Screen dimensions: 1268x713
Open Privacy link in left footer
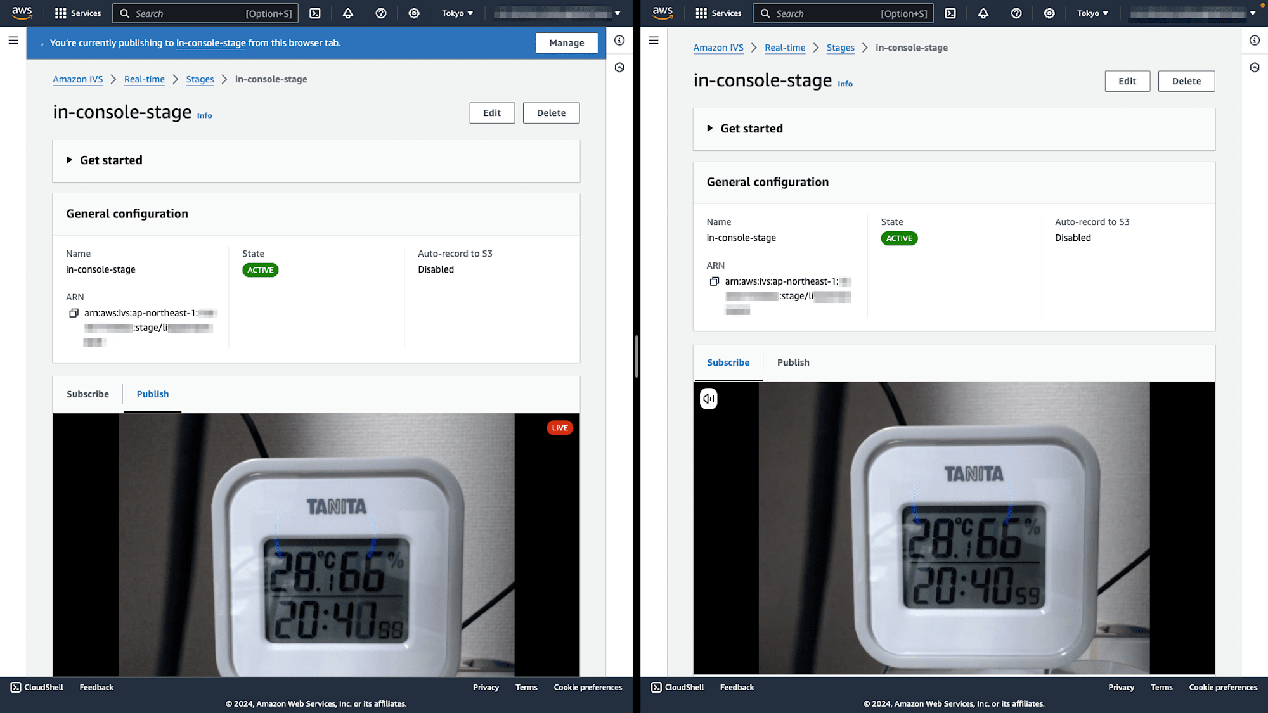coord(486,687)
